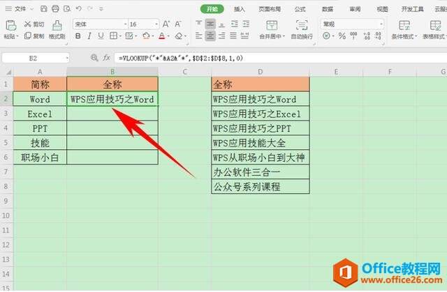Expand quick access toolbar customization chevron
Screen dimensions: 447x292
(x=101, y=9)
